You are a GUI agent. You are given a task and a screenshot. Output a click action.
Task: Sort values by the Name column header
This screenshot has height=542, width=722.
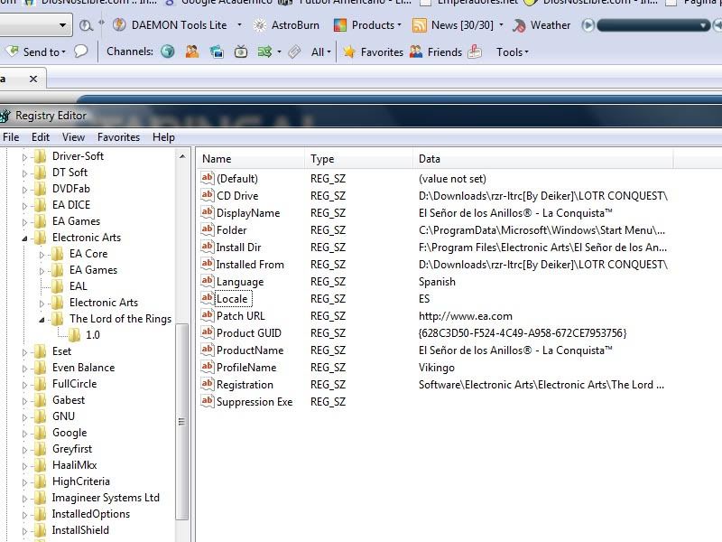pyautogui.click(x=251, y=159)
